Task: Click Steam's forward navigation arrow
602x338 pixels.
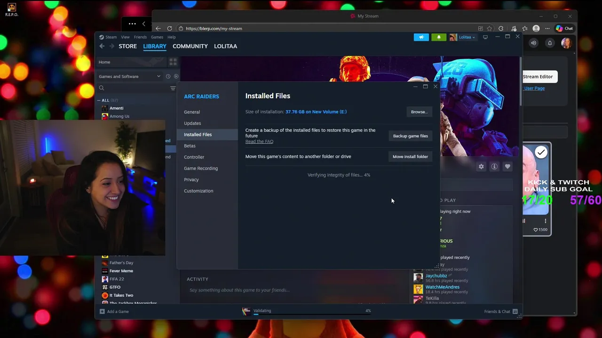Action: (111, 46)
